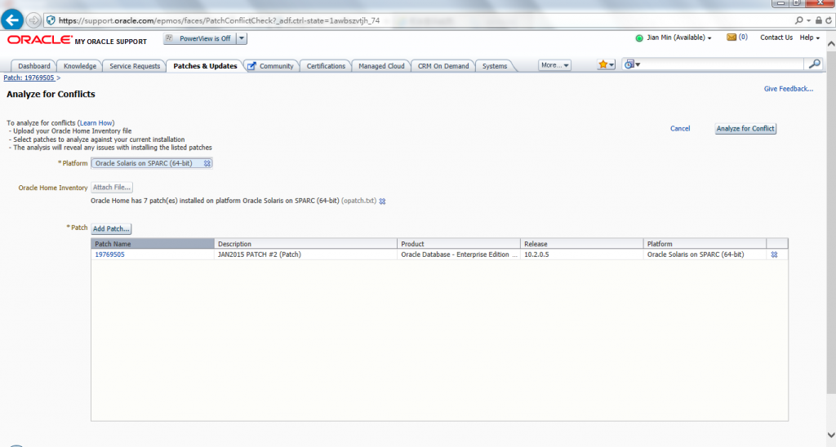
Task: Expand the More... tabs dropdown
Action: pyautogui.click(x=554, y=65)
